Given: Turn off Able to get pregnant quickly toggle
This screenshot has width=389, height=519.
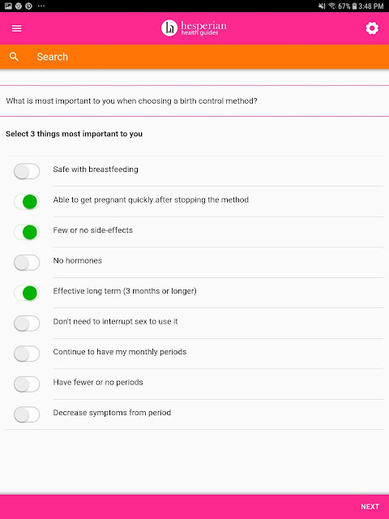Looking at the screenshot, I should [x=27, y=202].
